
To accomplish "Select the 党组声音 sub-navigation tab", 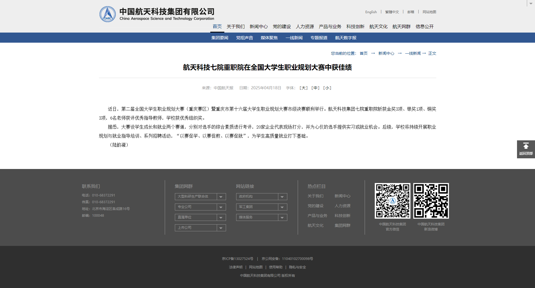I will tap(245, 38).
